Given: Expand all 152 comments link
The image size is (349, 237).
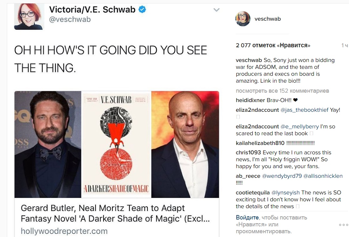Looking at the screenshot, I should point(282,91).
